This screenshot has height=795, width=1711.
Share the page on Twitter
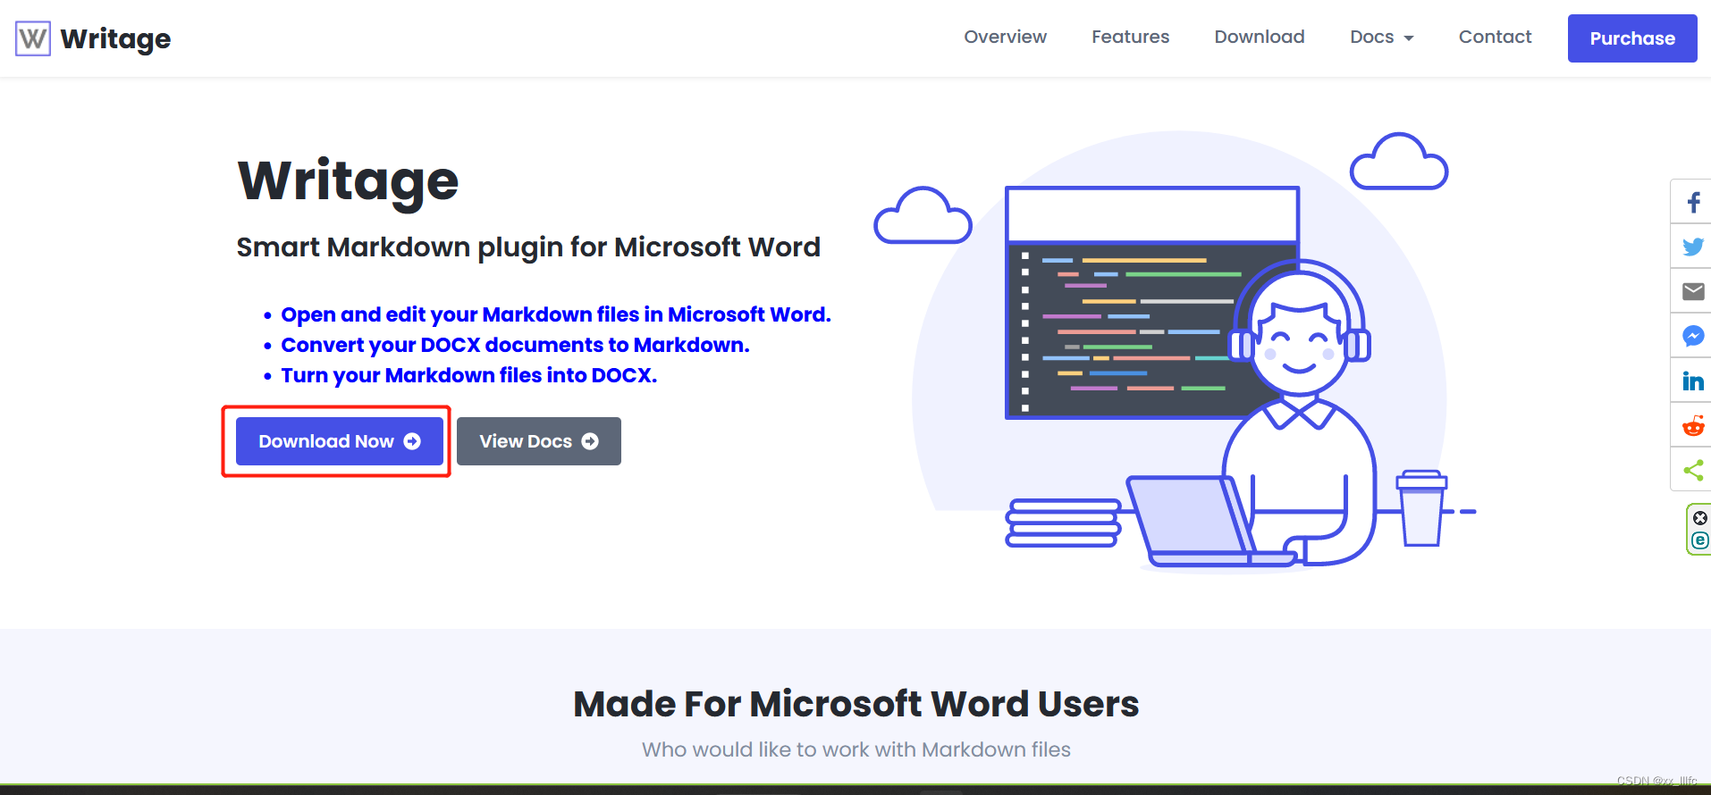1692,247
